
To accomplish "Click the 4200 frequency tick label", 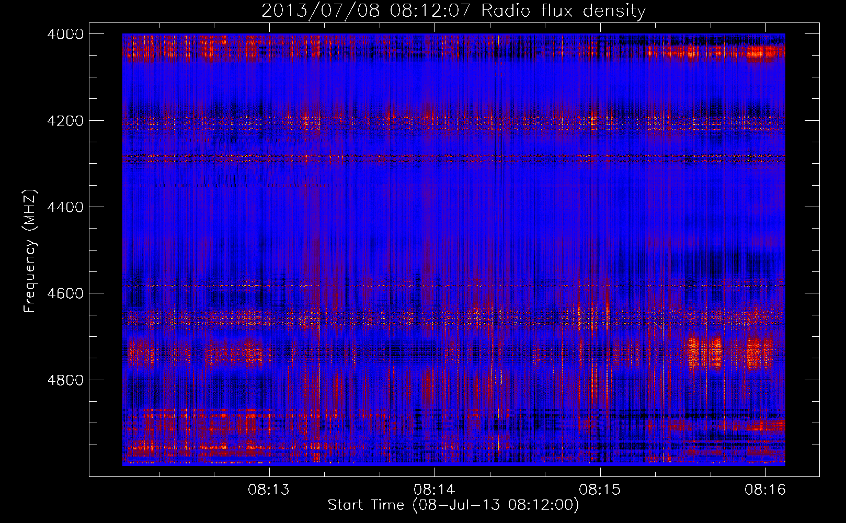I will point(65,121).
